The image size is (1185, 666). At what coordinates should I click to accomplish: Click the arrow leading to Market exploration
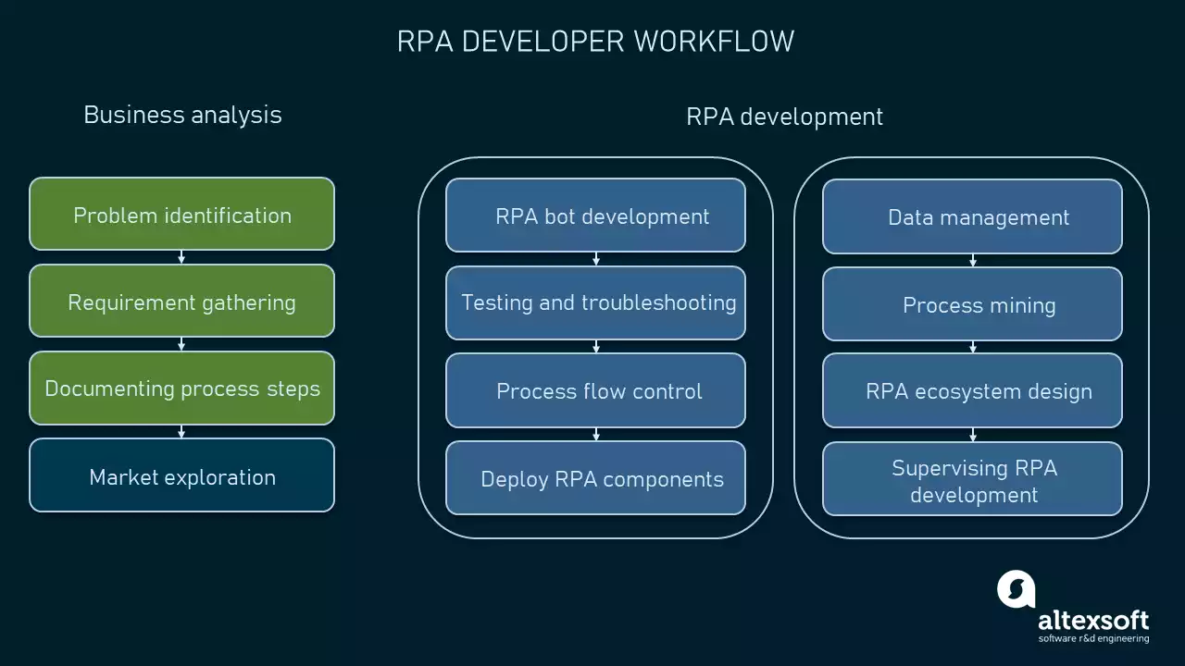tap(181, 430)
